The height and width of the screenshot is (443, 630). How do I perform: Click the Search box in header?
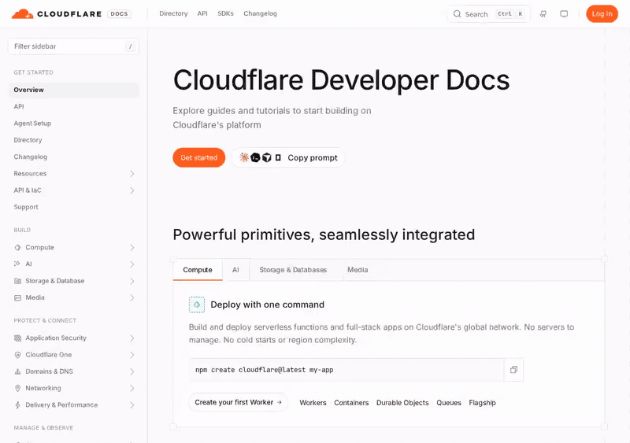pyautogui.click(x=488, y=14)
